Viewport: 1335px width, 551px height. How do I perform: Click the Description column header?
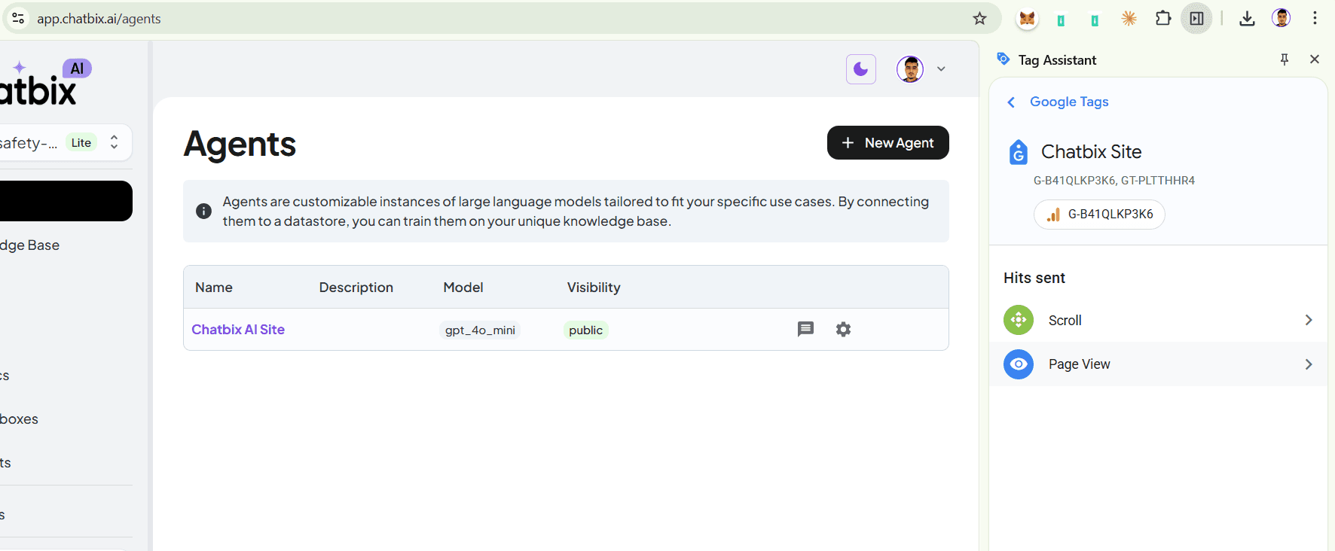356,288
